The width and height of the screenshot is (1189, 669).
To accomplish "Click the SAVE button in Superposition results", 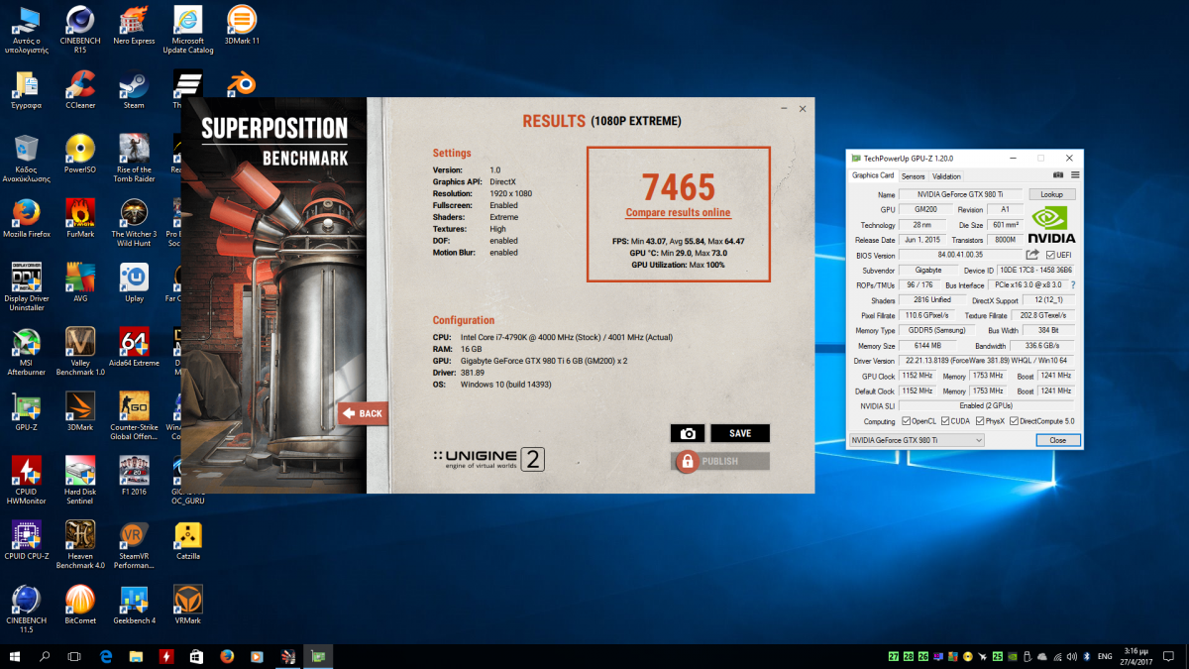I will 740,433.
